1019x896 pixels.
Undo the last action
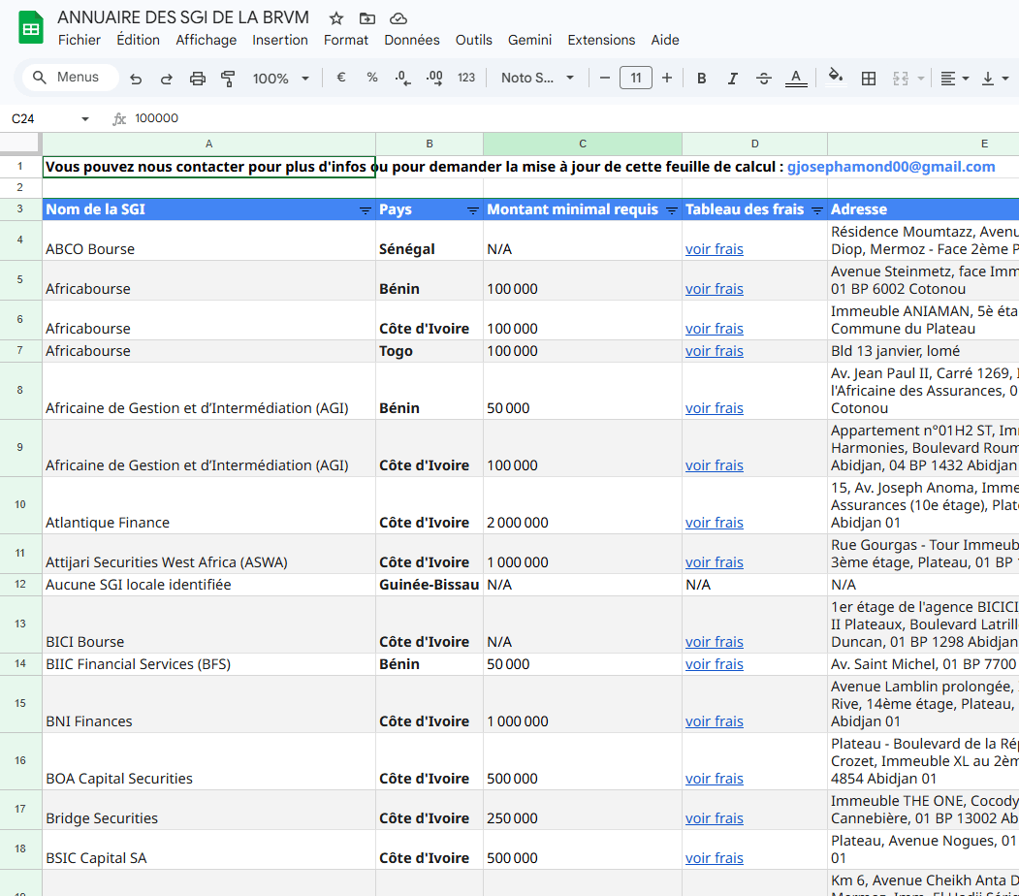[x=136, y=79]
